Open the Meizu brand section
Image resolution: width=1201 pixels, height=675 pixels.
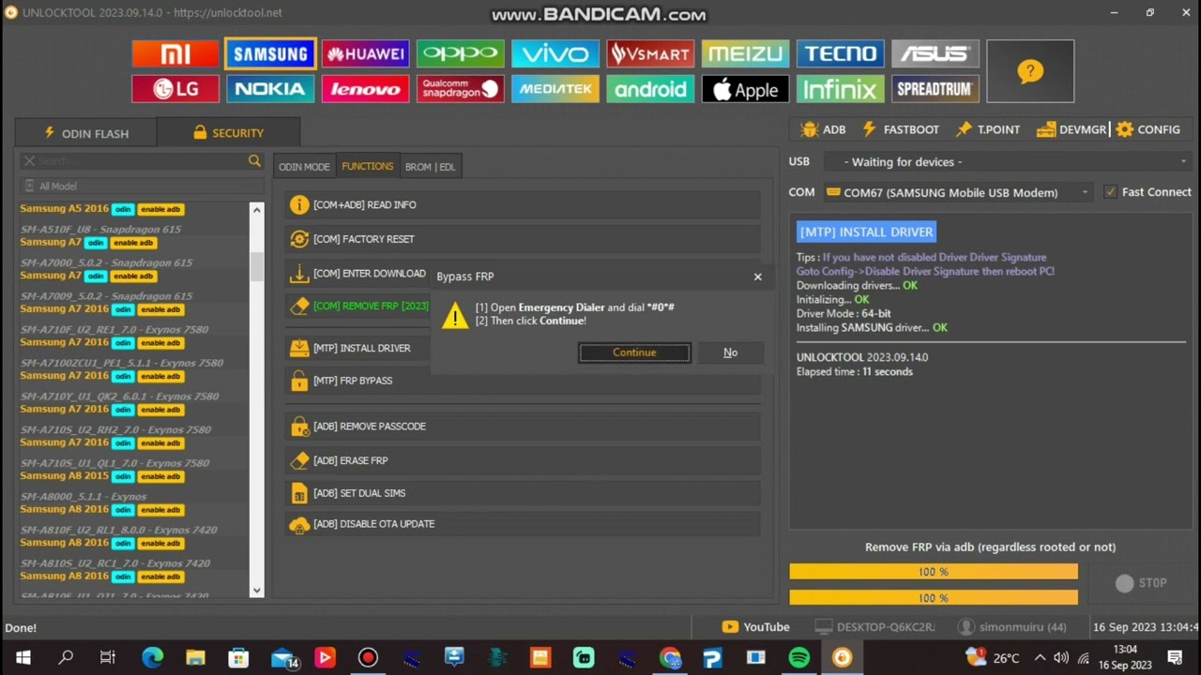tap(745, 53)
